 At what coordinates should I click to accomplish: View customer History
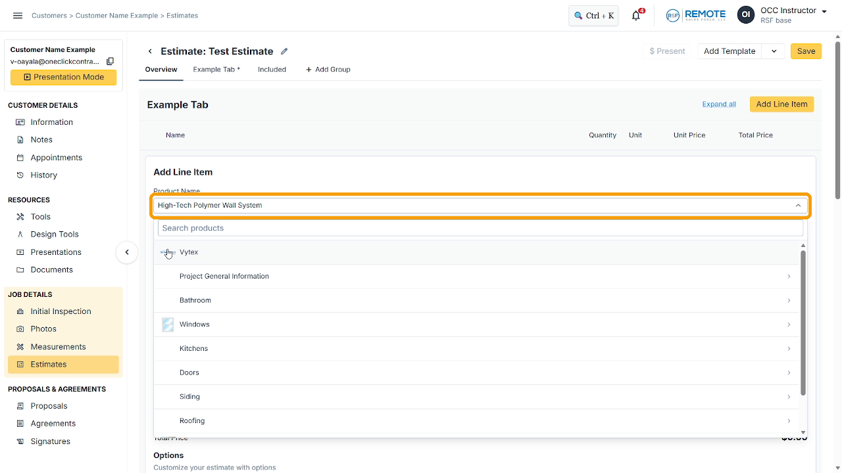click(43, 175)
